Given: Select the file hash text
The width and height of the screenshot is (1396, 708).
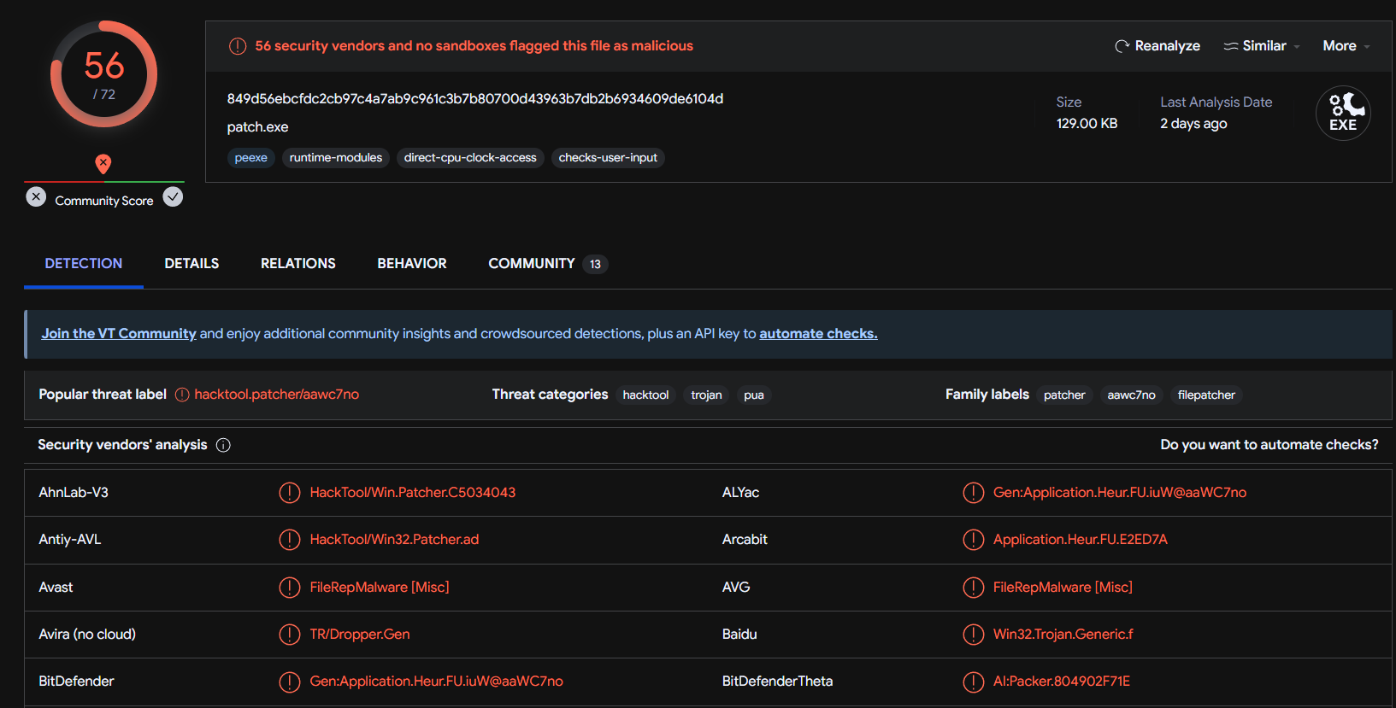Looking at the screenshot, I should (x=474, y=99).
